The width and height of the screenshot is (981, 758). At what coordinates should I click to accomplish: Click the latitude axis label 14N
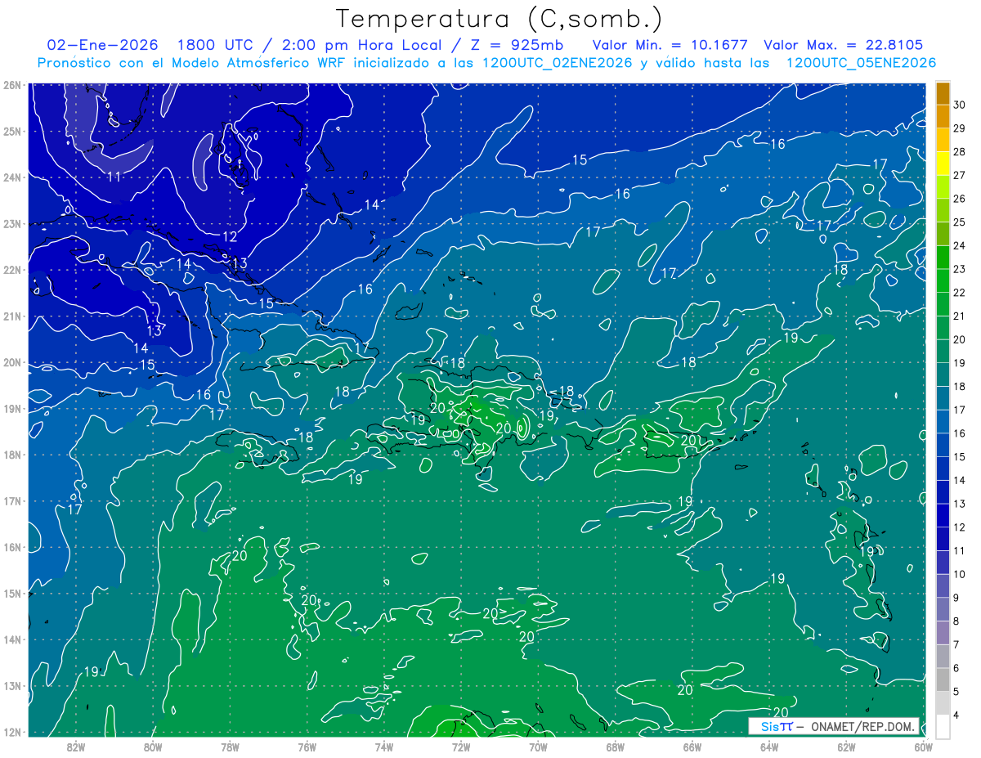click(12, 639)
